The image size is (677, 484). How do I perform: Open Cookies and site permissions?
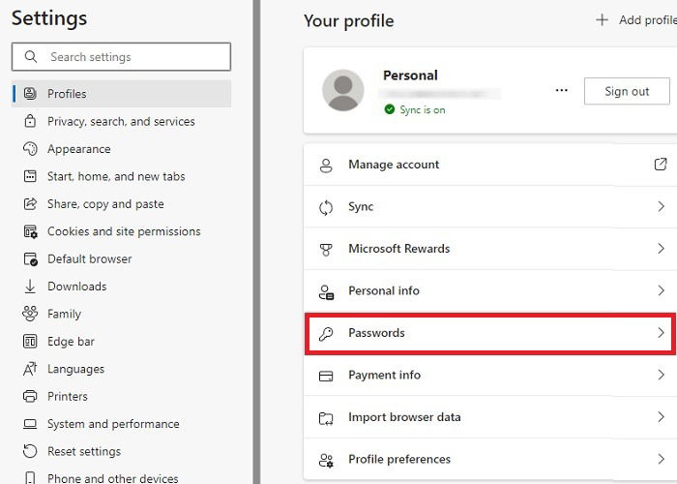tap(124, 231)
